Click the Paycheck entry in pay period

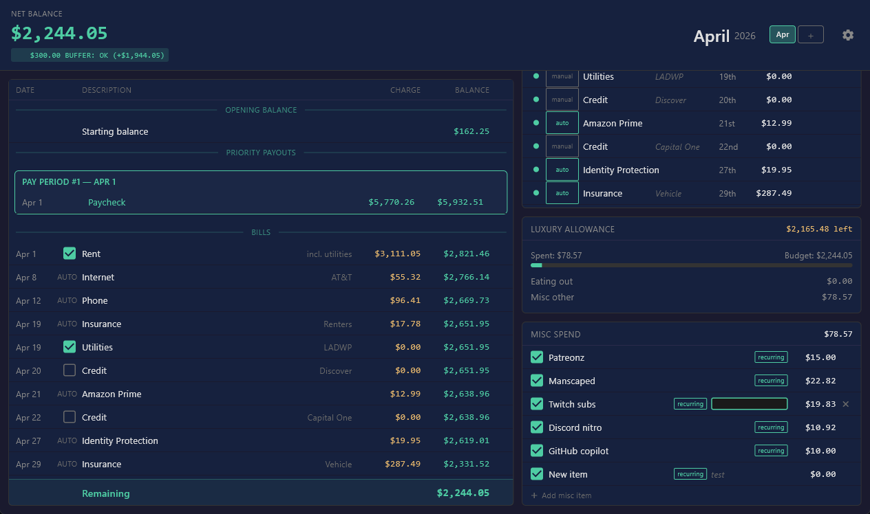[107, 202]
